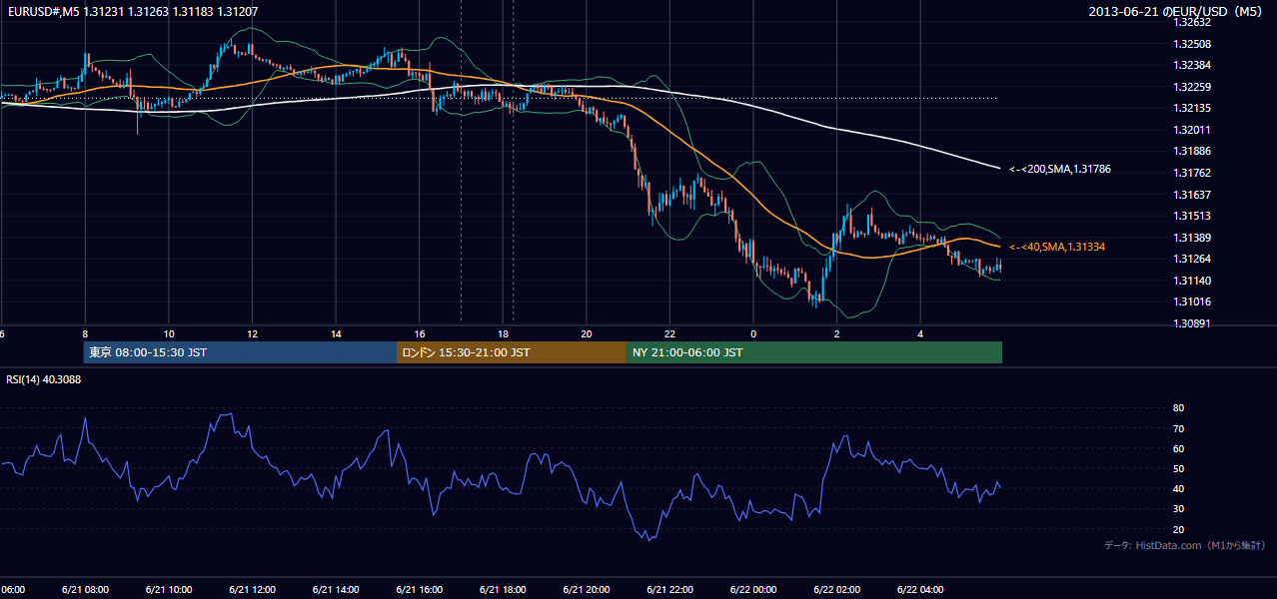Click hour label 20 under price chart

587,333
